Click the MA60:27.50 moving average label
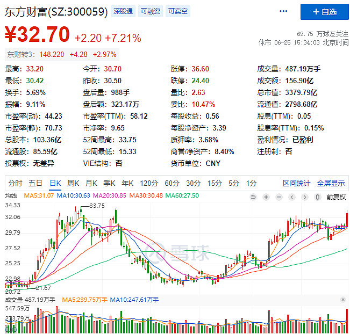350x334 pixels. pos(182,195)
